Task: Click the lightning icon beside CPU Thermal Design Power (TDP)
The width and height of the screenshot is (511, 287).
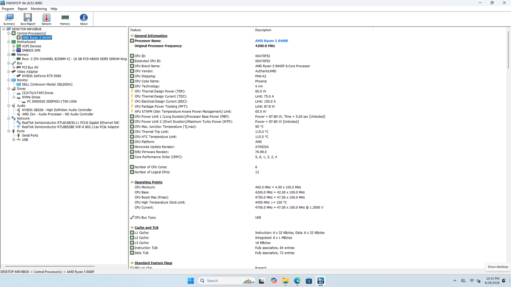Action: pos(132,91)
